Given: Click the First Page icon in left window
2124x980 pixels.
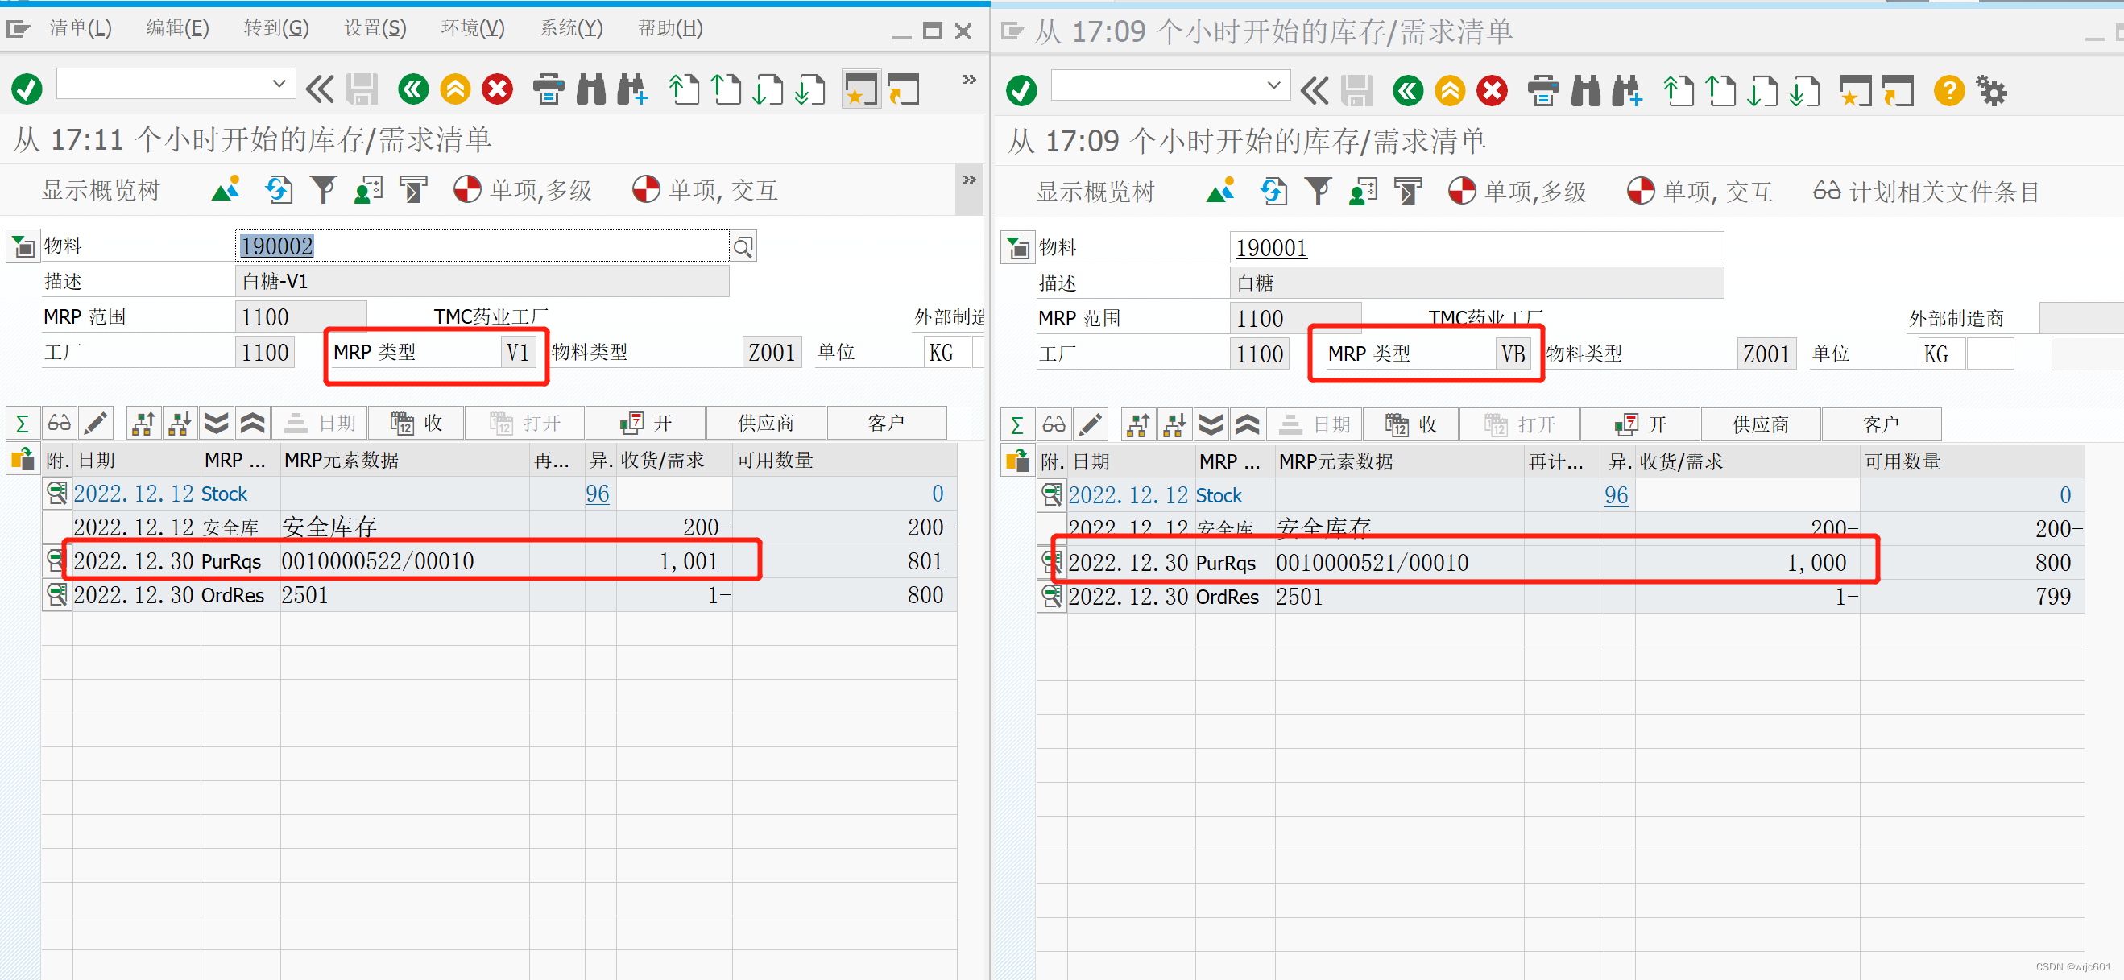Looking at the screenshot, I should [x=684, y=89].
